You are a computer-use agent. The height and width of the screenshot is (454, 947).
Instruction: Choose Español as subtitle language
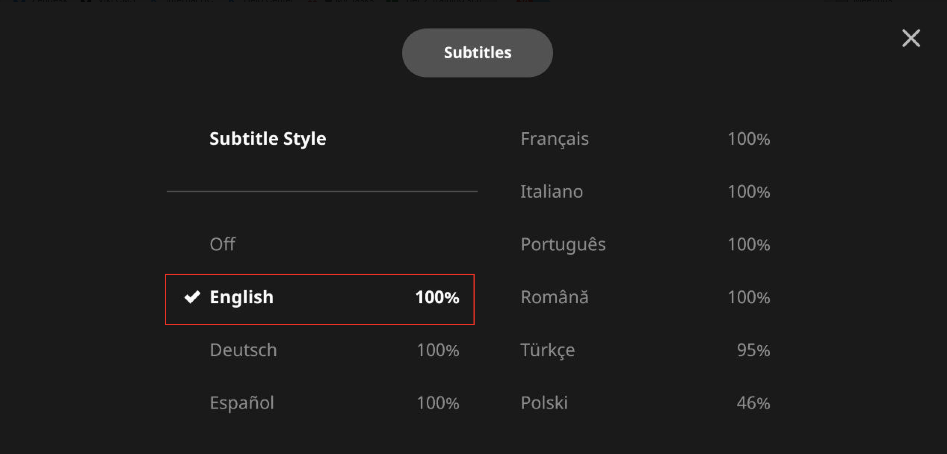pyautogui.click(x=322, y=403)
